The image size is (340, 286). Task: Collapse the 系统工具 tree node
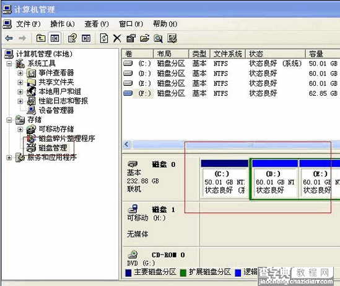point(9,64)
